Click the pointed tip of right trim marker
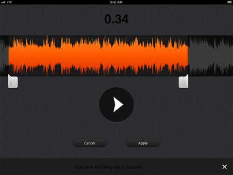 point(188,75)
